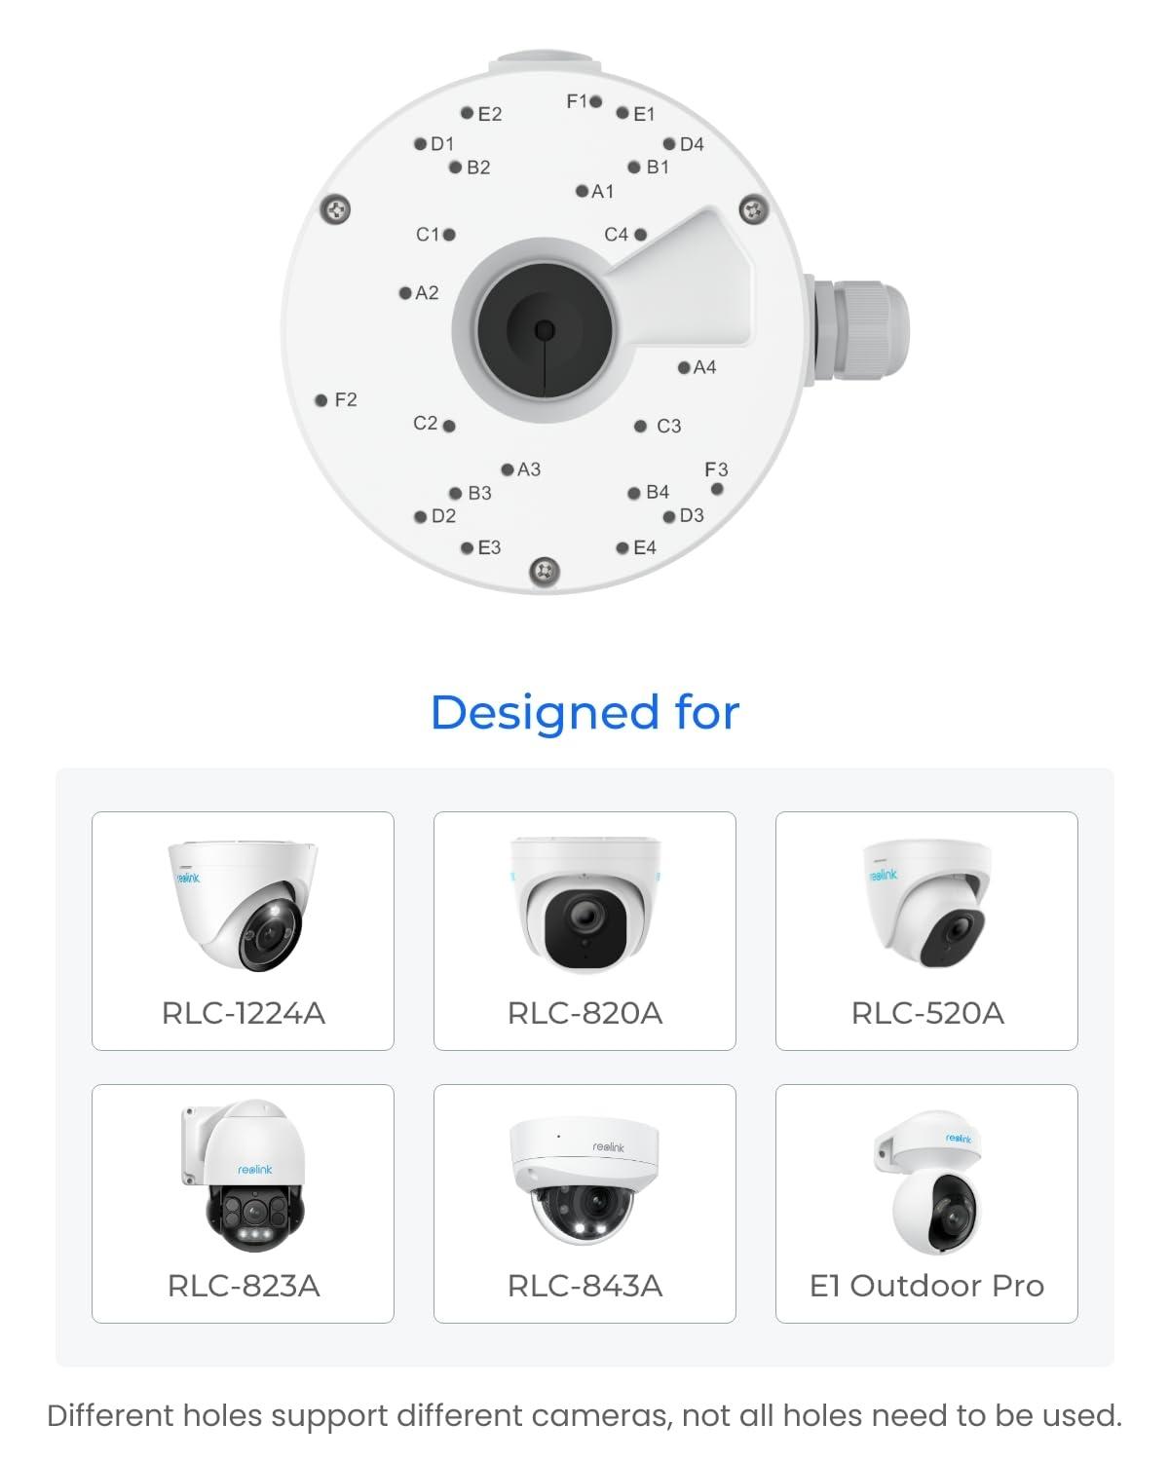Viewport: 1169px width, 1461px height.
Task: Click mounting hole C3 on the plate
Action: pyautogui.click(x=640, y=427)
